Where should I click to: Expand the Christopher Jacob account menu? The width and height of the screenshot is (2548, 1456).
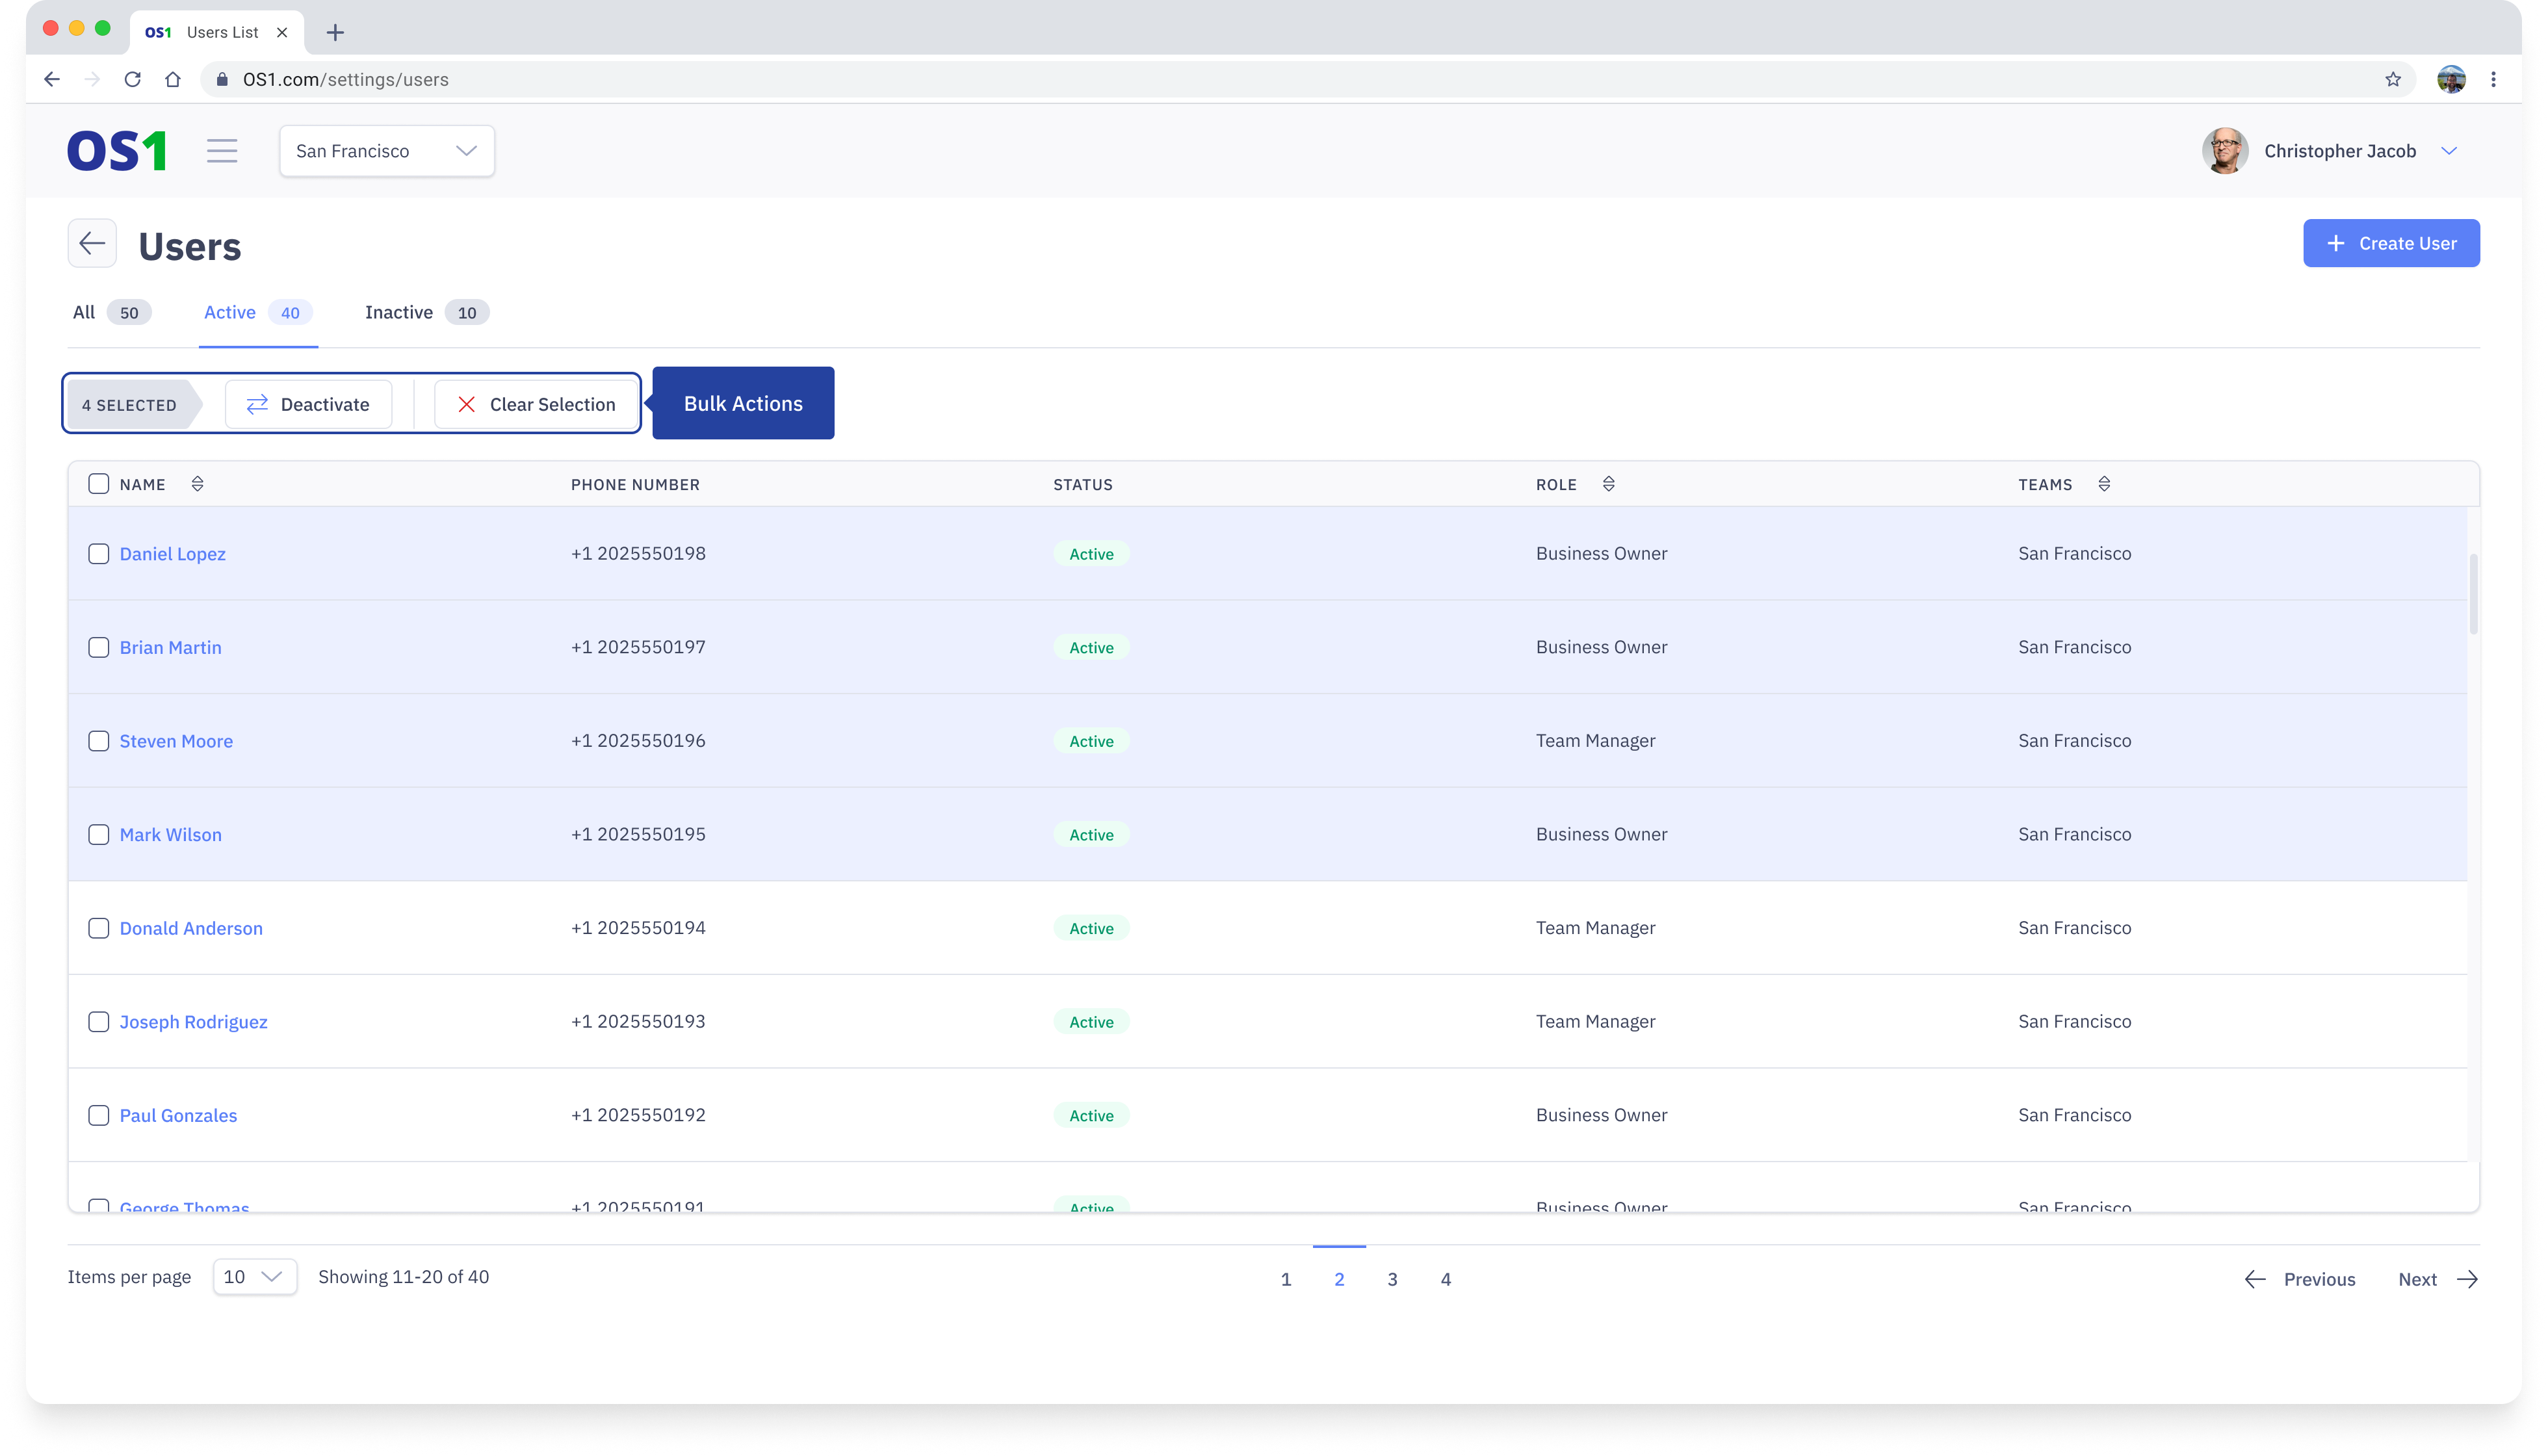pos(2448,151)
